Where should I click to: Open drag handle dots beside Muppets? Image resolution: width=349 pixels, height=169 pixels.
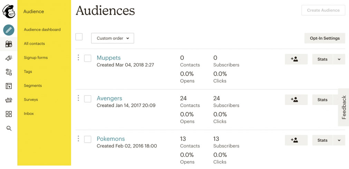point(78,57)
